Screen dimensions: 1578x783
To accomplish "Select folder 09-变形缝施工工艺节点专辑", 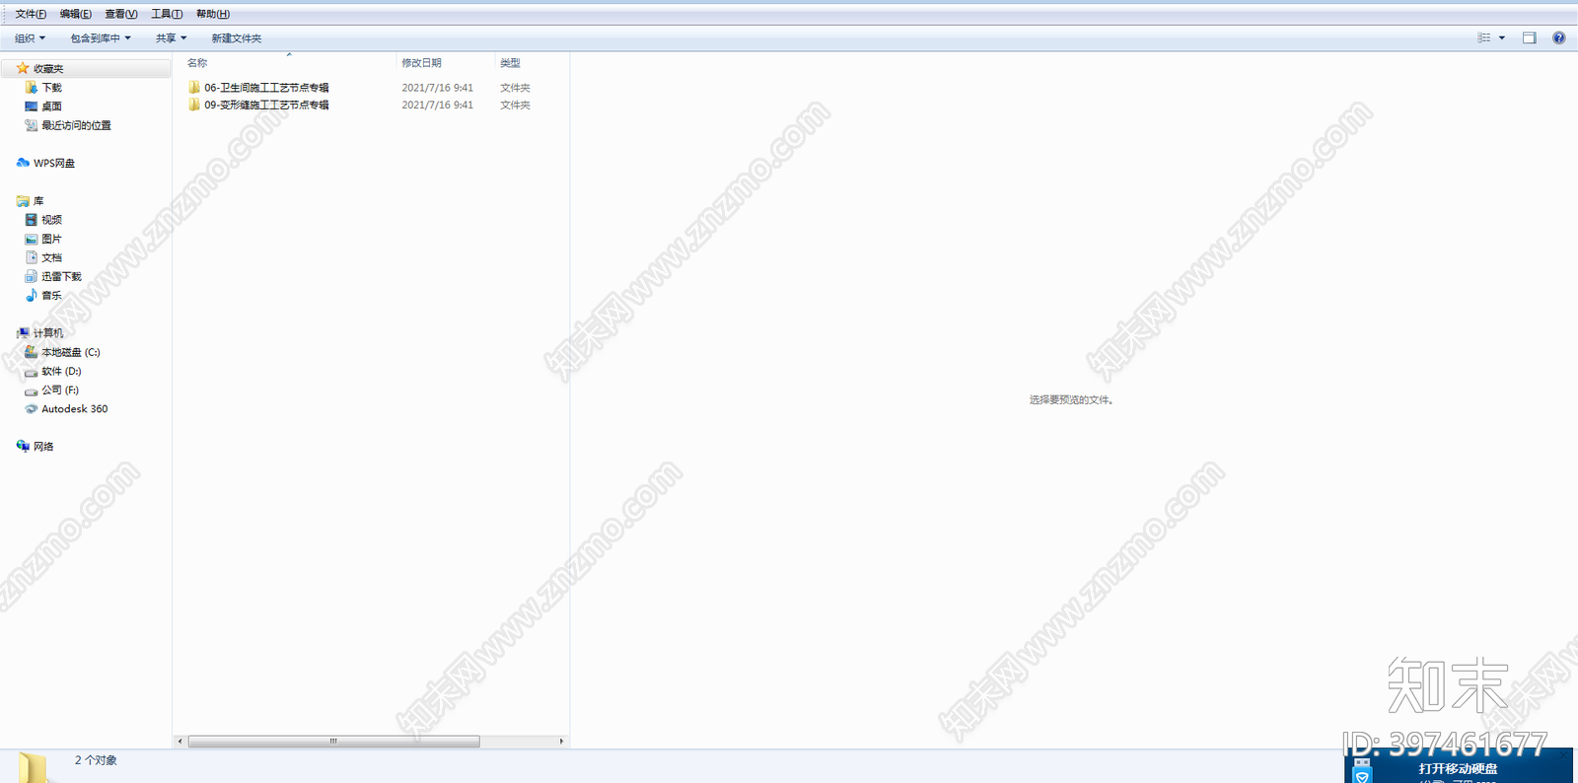I will click(x=266, y=105).
